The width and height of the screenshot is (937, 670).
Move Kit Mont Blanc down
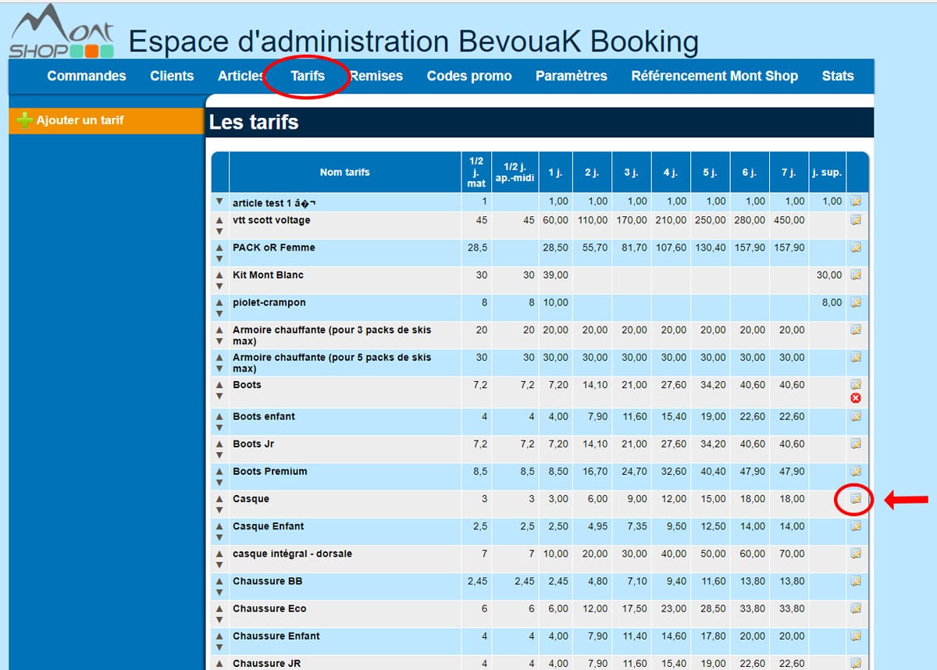tap(219, 286)
